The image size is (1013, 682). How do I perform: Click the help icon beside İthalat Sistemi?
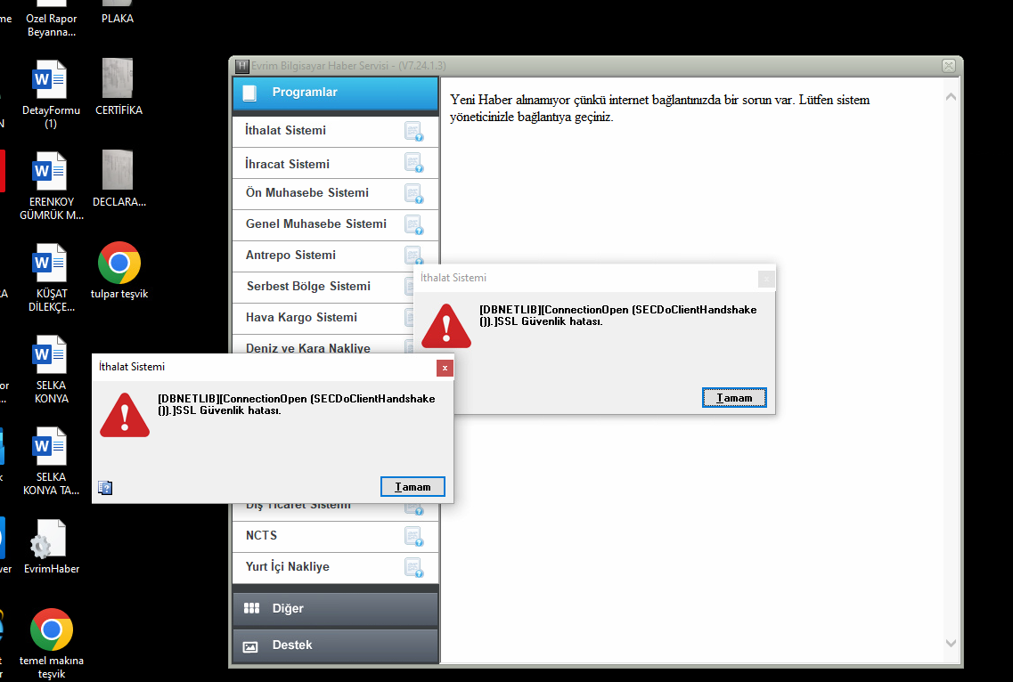[x=413, y=131]
